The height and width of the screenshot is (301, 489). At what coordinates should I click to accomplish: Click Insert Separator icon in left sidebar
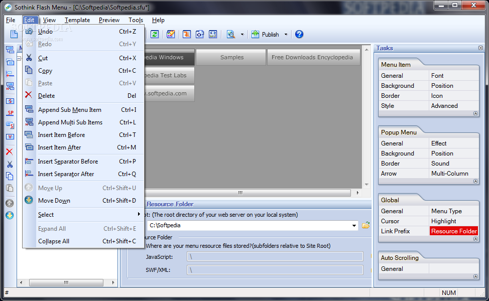10,74
